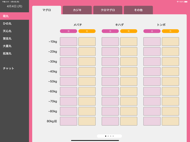This screenshot has width=190, height=142.
Task: Choose ひの丸 from the sidebar
Action: [x=15, y=24]
